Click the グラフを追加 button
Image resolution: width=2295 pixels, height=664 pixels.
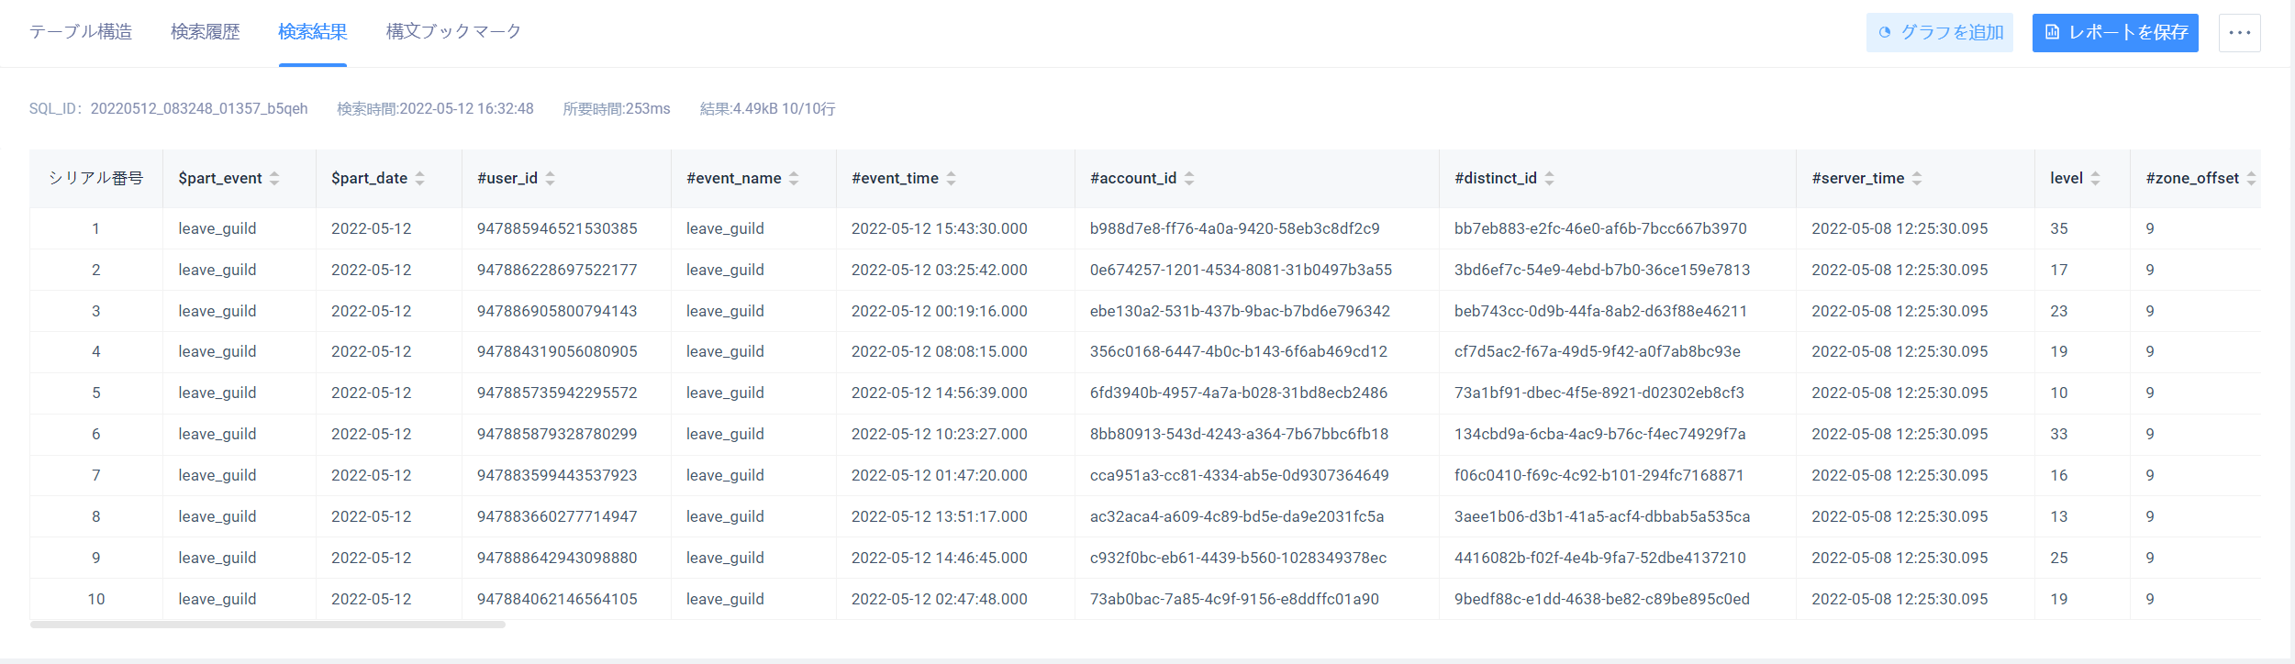click(1940, 33)
